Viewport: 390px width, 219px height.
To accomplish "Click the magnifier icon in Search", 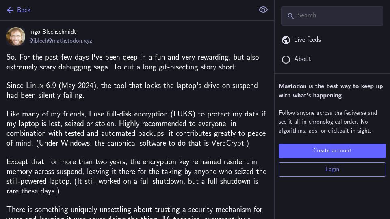I will 290,16.
